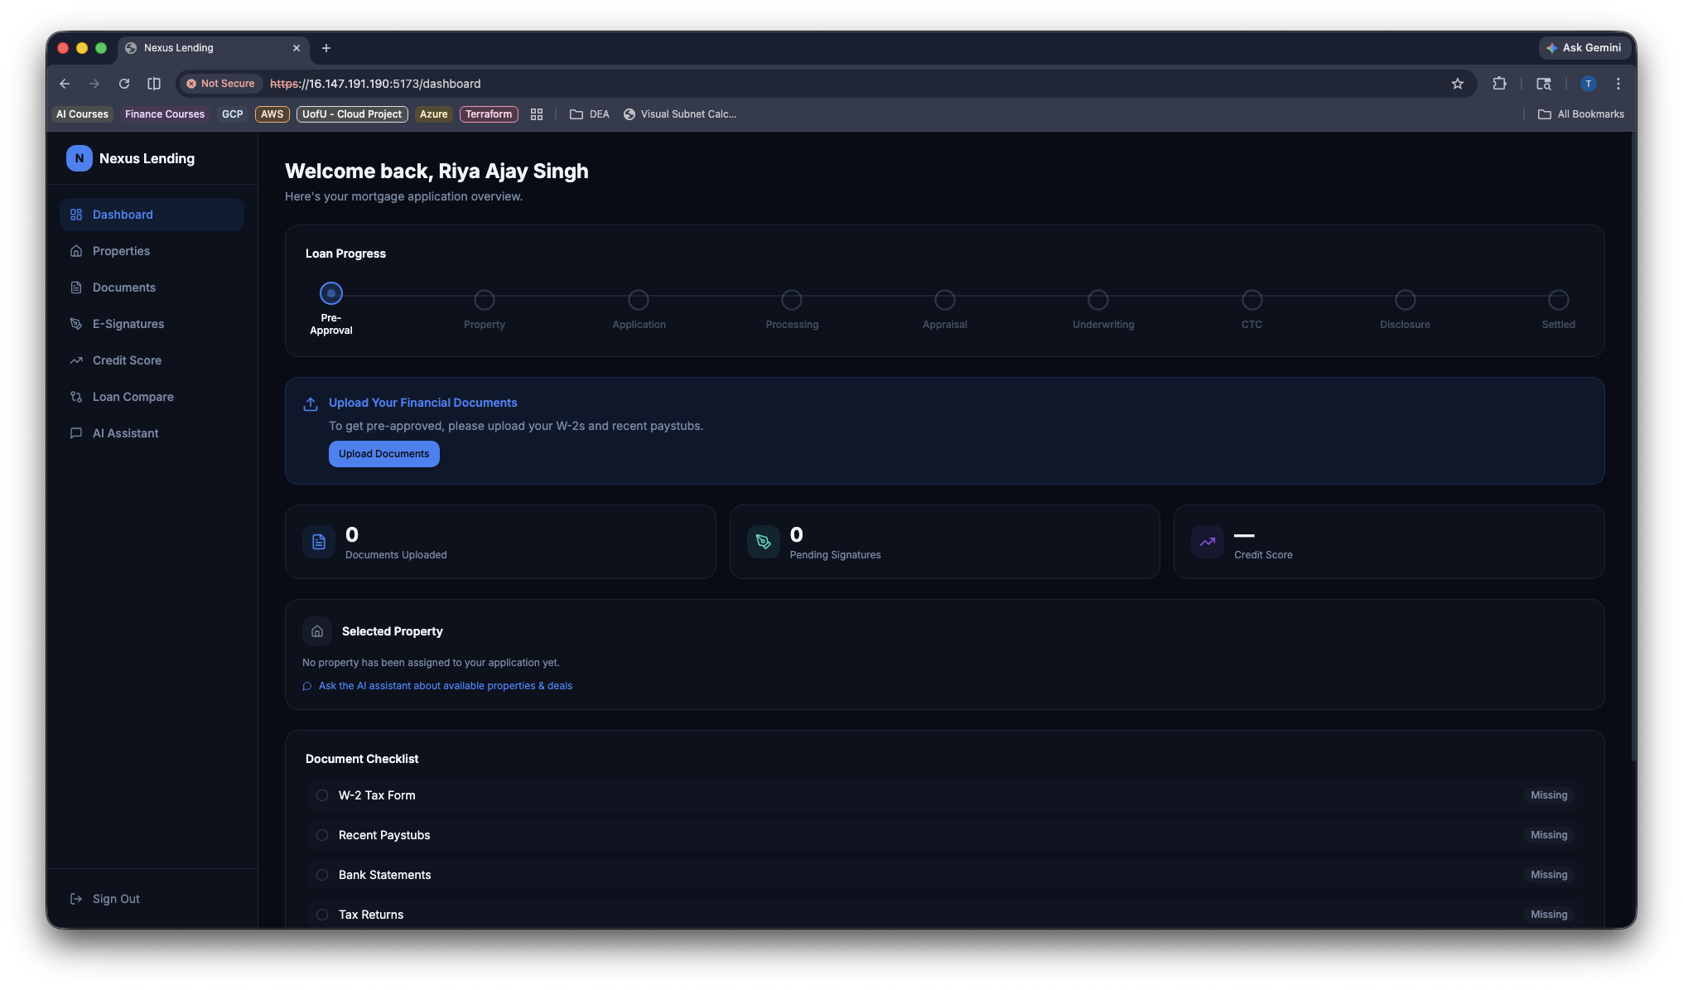Open the All Bookmarks folder
The height and width of the screenshot is (990, 1683).
pos(1581,114)
